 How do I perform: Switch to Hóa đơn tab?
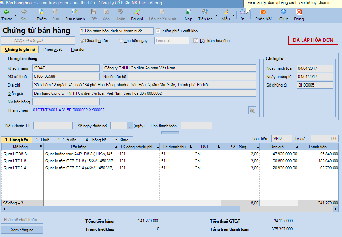78,49
